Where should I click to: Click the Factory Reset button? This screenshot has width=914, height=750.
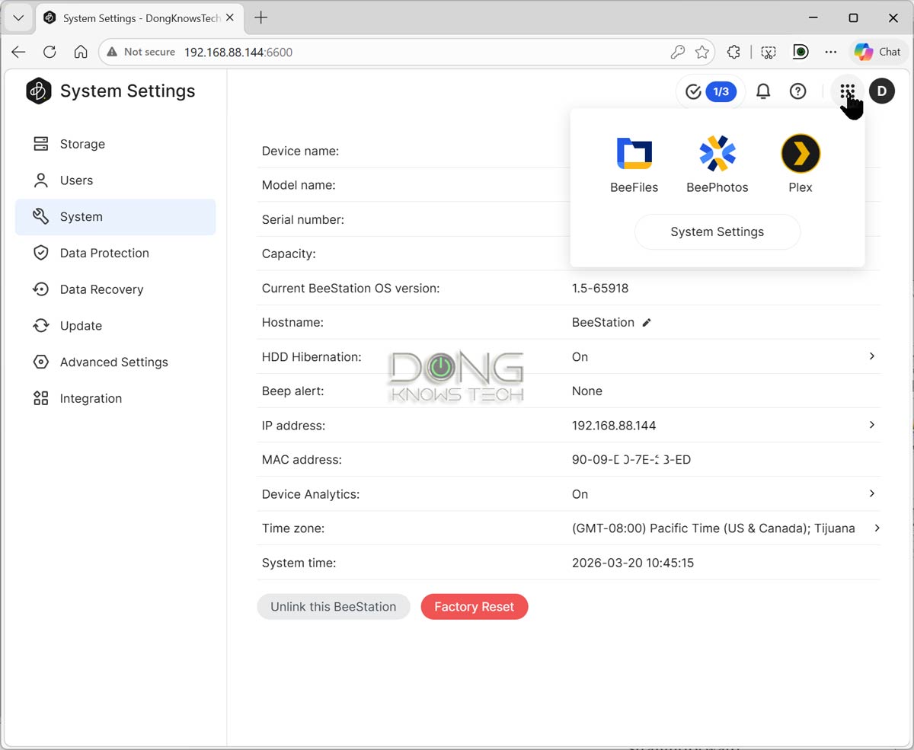tap(474, 606)
